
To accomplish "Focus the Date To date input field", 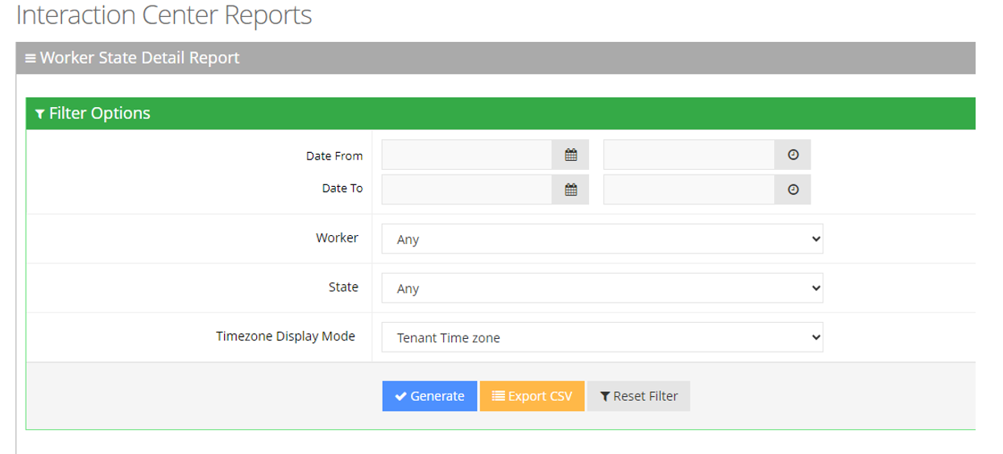I will pyautogui.click(x=466, y=190).
